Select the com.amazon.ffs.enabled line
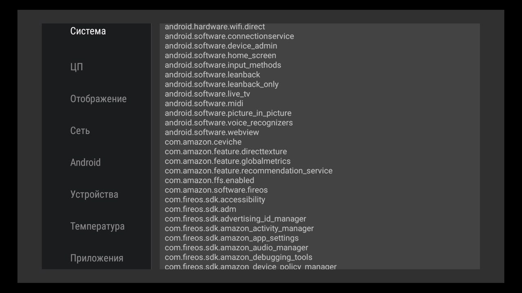Image resolution: width=522 pixels, height=293 pixels. pyautogui.click(x=209, y=180)
